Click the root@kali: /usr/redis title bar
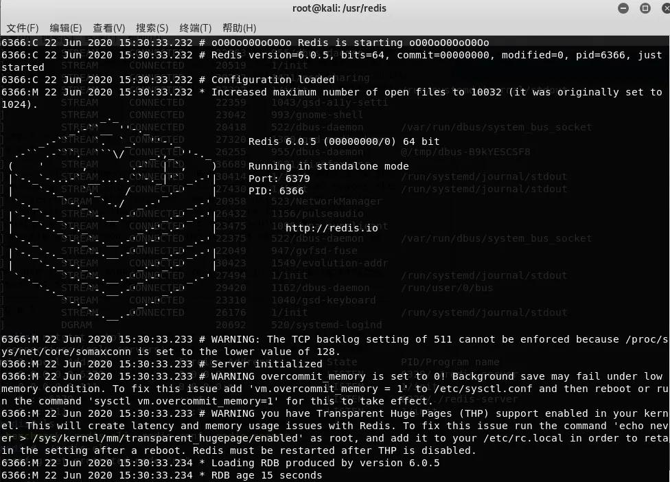Viewport: 670px width, 482px height. coord(334,9)
